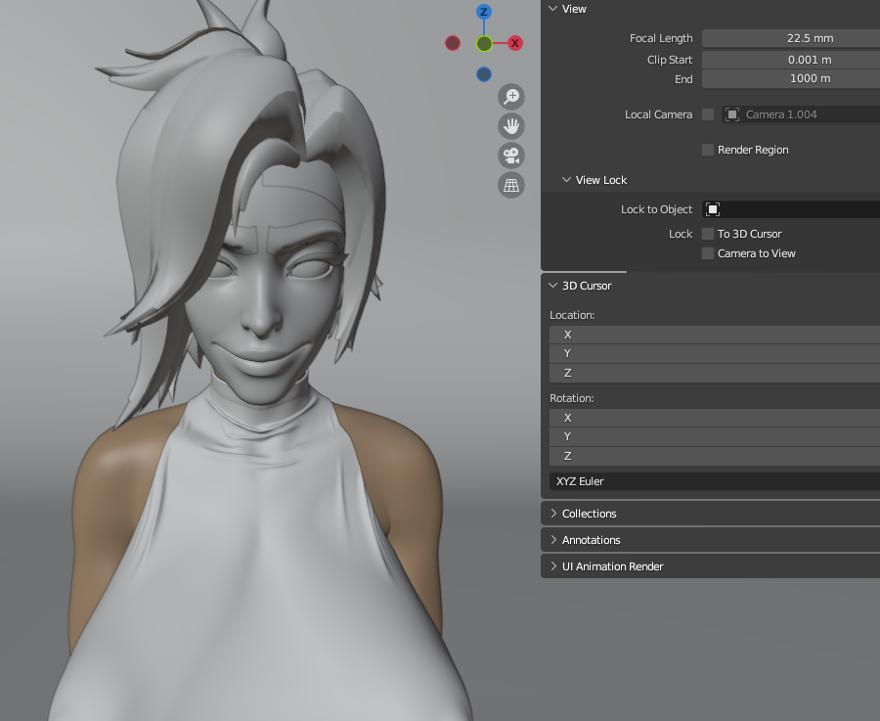Screen dimensions: 880x721
Task: Click the red X axis gizmo
Action: pyautogui.click(x=515, y=43)
